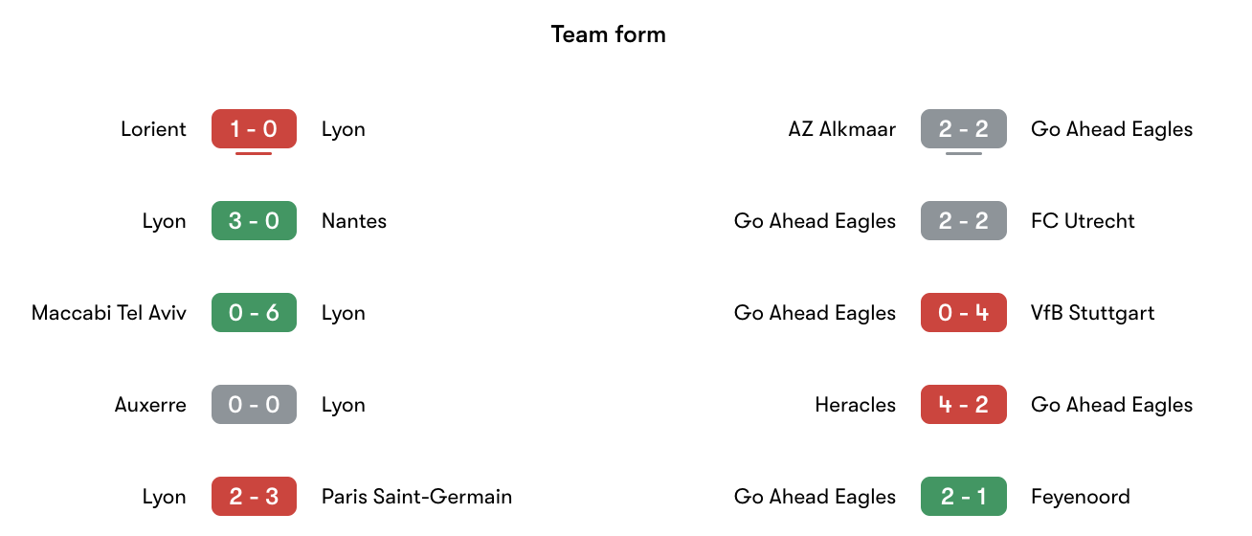Image resolution: width=1252 pixels, height=536 pixels.
Task: Click the 0 - 4 VfB Stuttgart score badge
Action: point(963,313)
